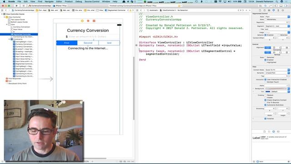This screenshot has height=164, width=291.
Task: Open the Background color dropdown arrow
Action: (289, 89)
